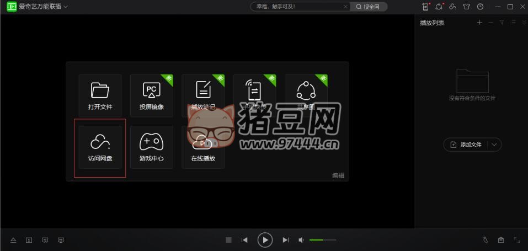Screen dimensions: 528x251
Task: Toggle fullscreen mode at bottom right
Action: (517, 240)
